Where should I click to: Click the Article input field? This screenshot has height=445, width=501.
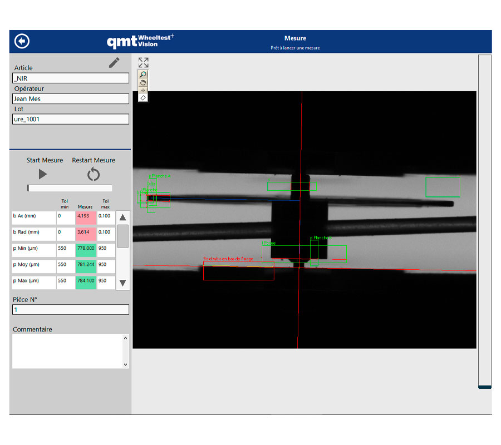pyautogui.click(x=71, y=78)
